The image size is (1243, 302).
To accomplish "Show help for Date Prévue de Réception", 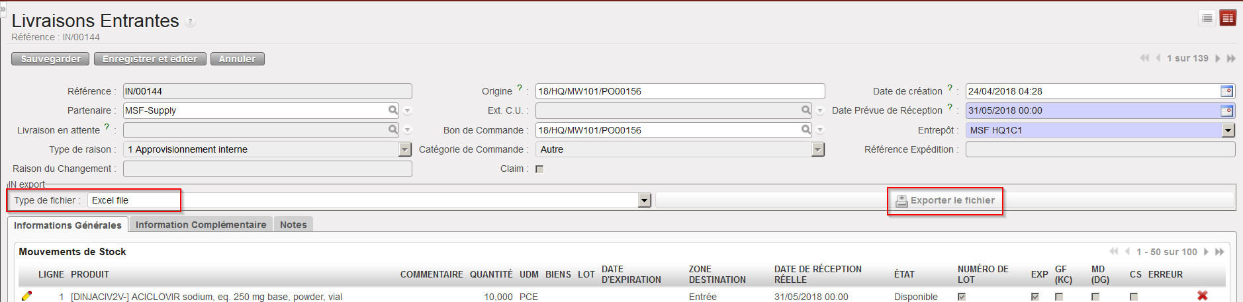I will 950,107.
